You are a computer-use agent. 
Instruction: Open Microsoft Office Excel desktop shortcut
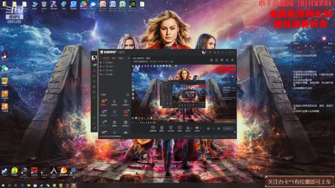click(122, 6)
